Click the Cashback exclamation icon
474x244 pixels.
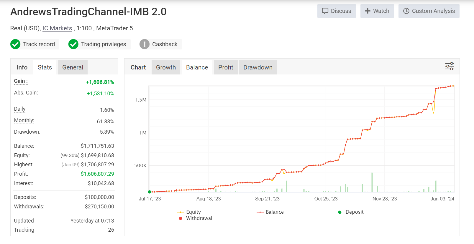click(x=145, y=44)
